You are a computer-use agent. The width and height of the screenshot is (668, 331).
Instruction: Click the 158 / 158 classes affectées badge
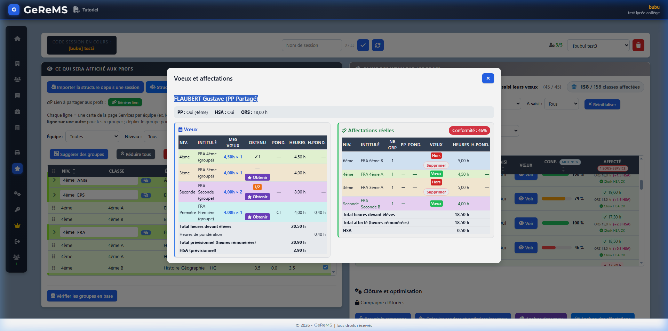(x=606, y=87)
